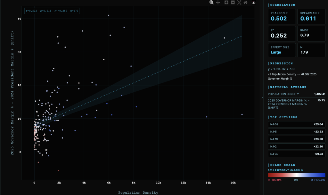Viewport: 328px width, 195px height.
Task: Click the Pearson R 0.502 card
Action: tap(282, 17)
